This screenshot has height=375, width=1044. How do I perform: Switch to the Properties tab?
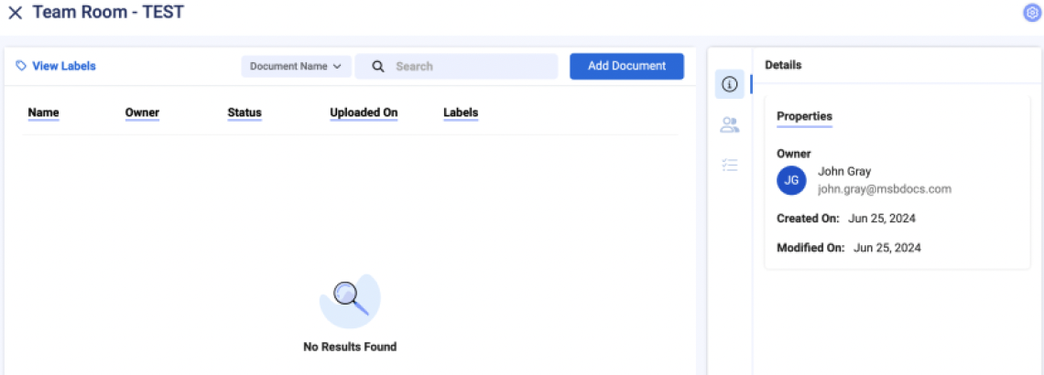pos(804,116)
